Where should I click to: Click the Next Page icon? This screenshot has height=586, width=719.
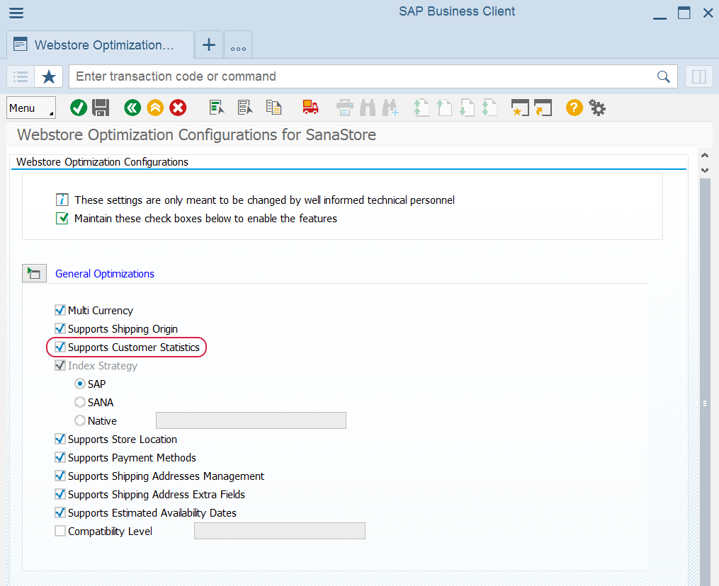coord(467,108)
